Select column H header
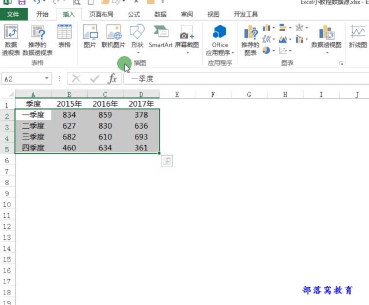This screenshot has height=305, width=369. click(x=285, y=95)
